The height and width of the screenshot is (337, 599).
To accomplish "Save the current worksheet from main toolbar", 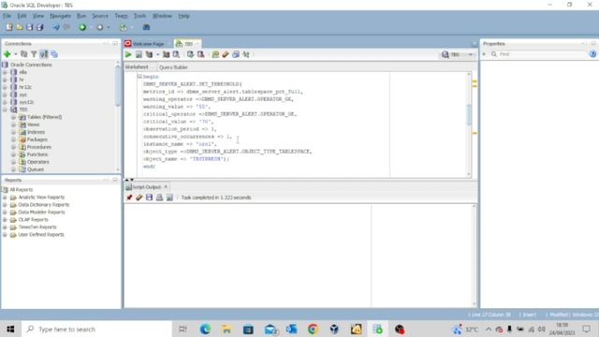I will click(x=29, y=27).
